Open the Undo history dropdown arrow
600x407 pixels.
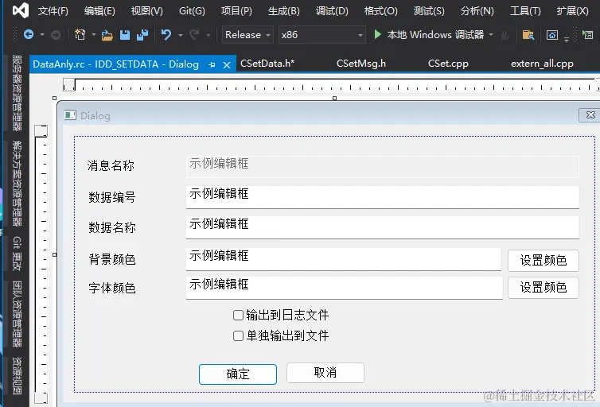pos(180,35)
